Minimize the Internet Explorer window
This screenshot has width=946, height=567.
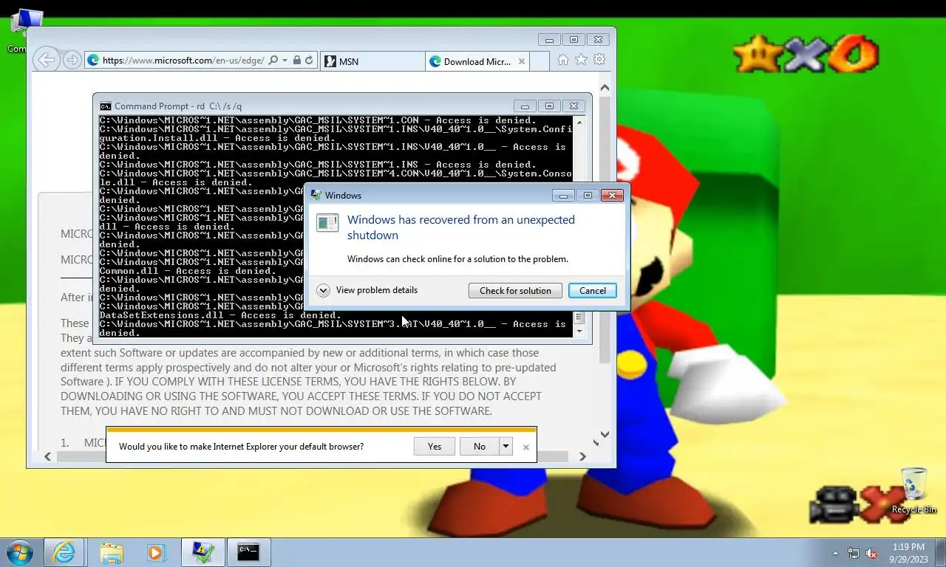[549, 39]
